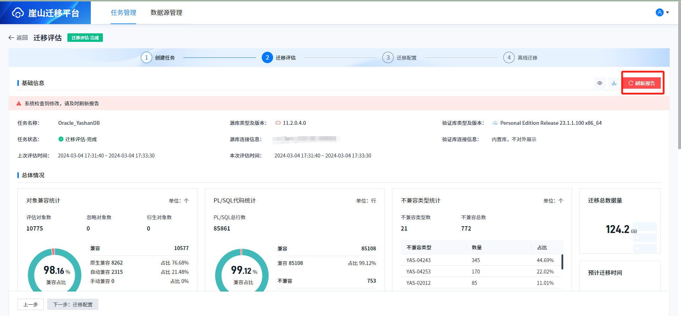Click the green task status check icon
This screenshot has height=316, width=681.
(61, 139)
